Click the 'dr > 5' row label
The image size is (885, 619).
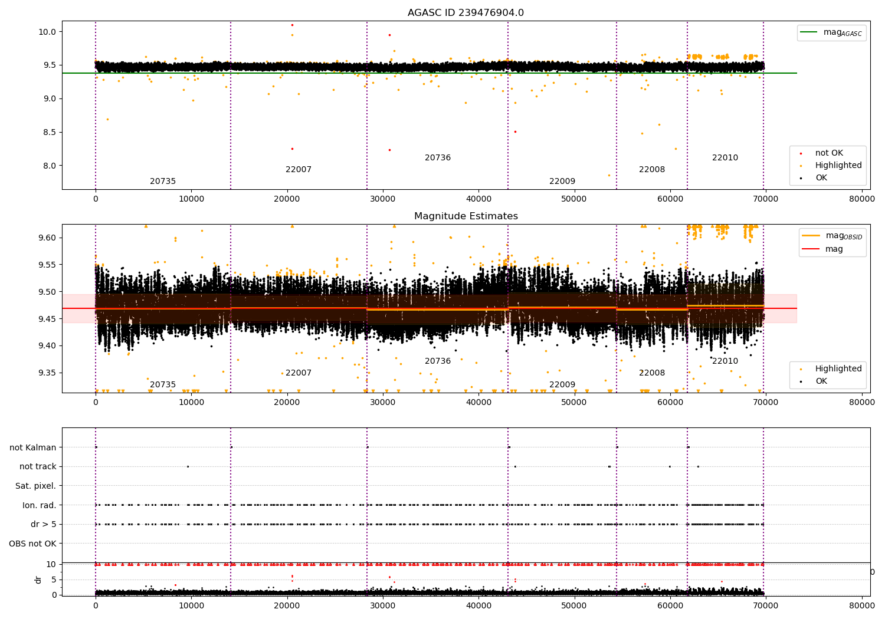point(43,524)
